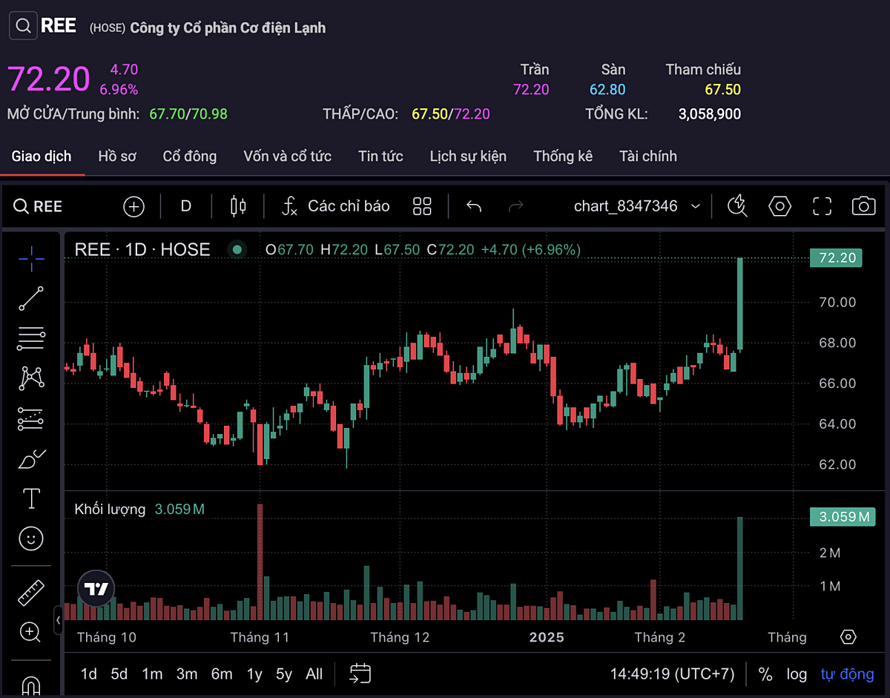Toggle automatic scale 'tự động'
The width and height of the screenshot is (890, 698).
click(847, 674)
